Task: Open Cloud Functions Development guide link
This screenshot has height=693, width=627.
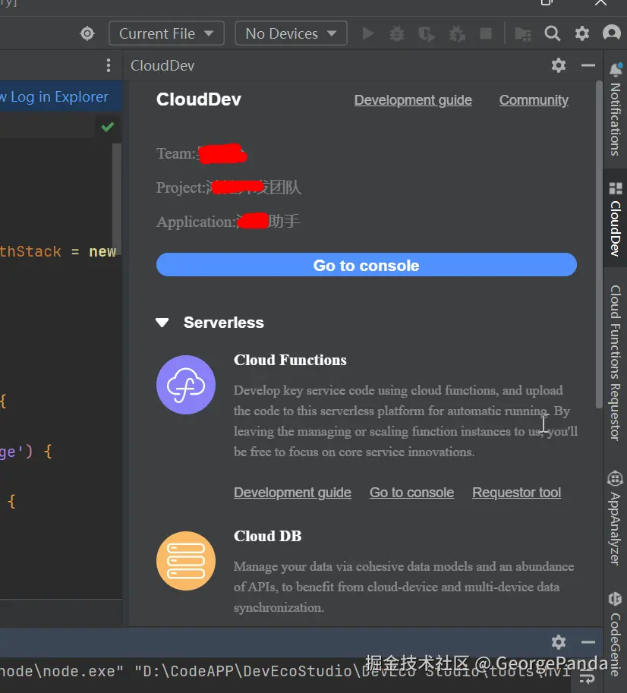Action: [x=292, y=493]
